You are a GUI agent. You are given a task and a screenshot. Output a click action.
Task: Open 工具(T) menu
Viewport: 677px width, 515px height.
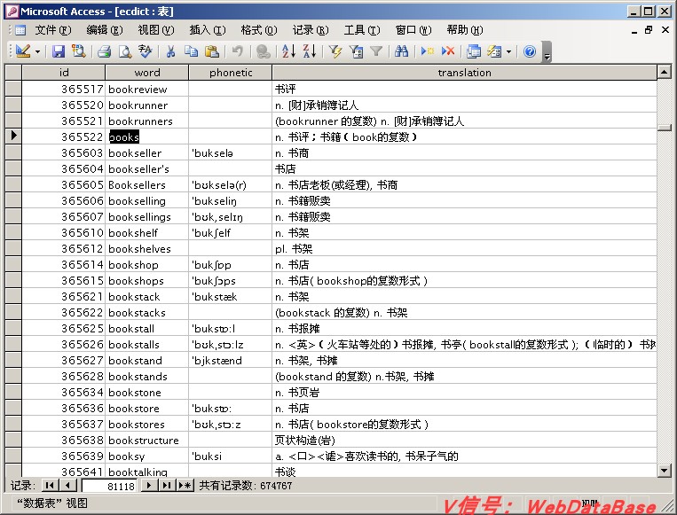click(362, 30)
